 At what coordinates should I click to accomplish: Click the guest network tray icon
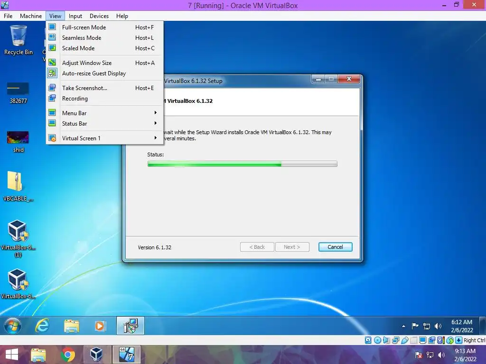tap(427, 326)
